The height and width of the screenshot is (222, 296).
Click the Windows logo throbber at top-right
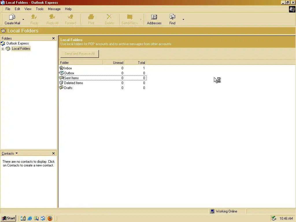point(292,9)
